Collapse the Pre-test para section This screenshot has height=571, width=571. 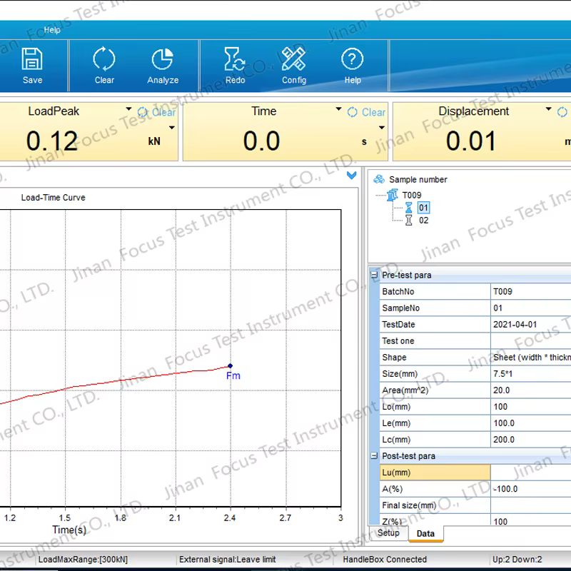[x=375, y=276]
